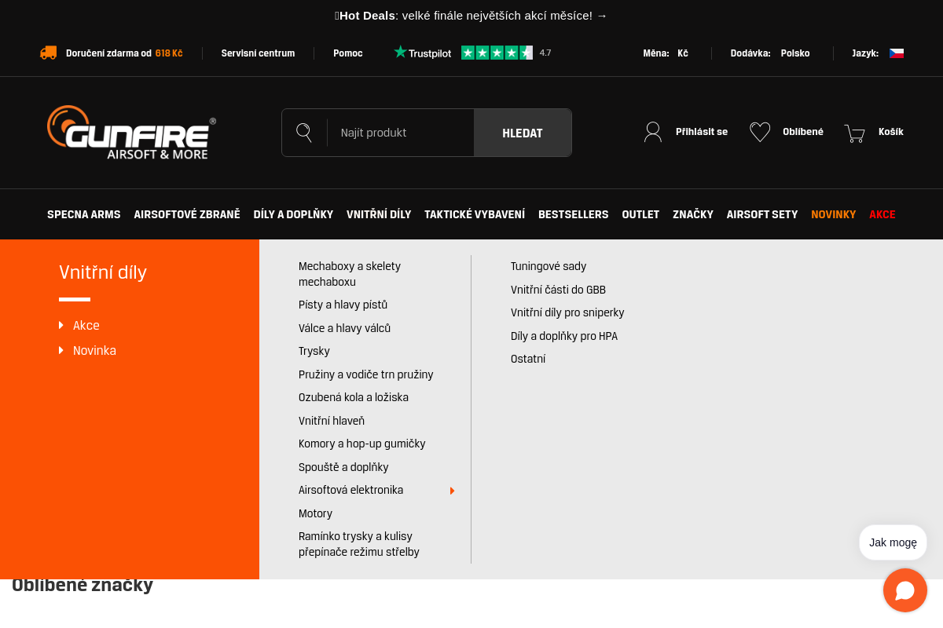Open Pružiny a vodiče trn pružiny
943x628 pixels.
point(366,374)
